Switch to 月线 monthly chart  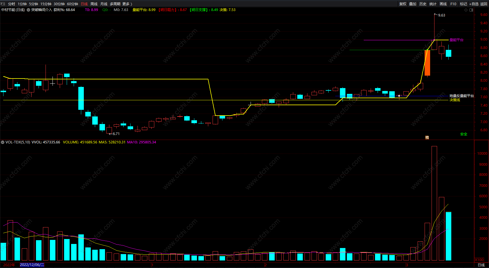[104, 4]
